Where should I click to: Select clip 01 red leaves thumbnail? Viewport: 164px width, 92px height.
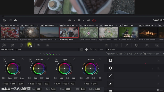tap(10, 32)
